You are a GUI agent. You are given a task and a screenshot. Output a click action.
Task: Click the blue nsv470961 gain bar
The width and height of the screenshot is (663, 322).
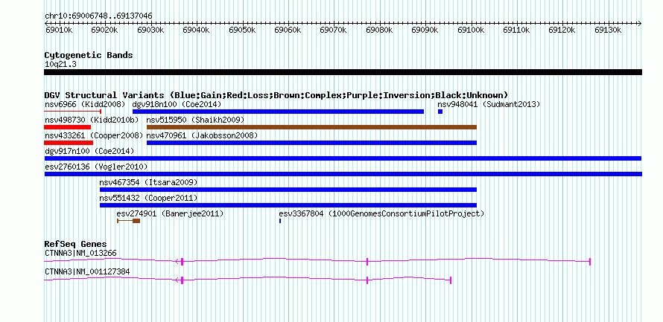pos(311,143)
